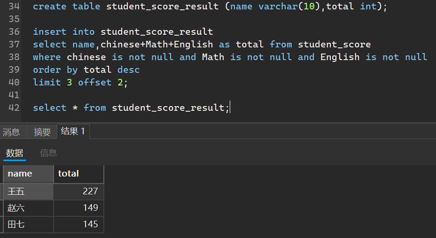Image resolution: width=436 pixels, height=238 pixels.
Task: Select the cell with total 227
Action: [78, 192]
